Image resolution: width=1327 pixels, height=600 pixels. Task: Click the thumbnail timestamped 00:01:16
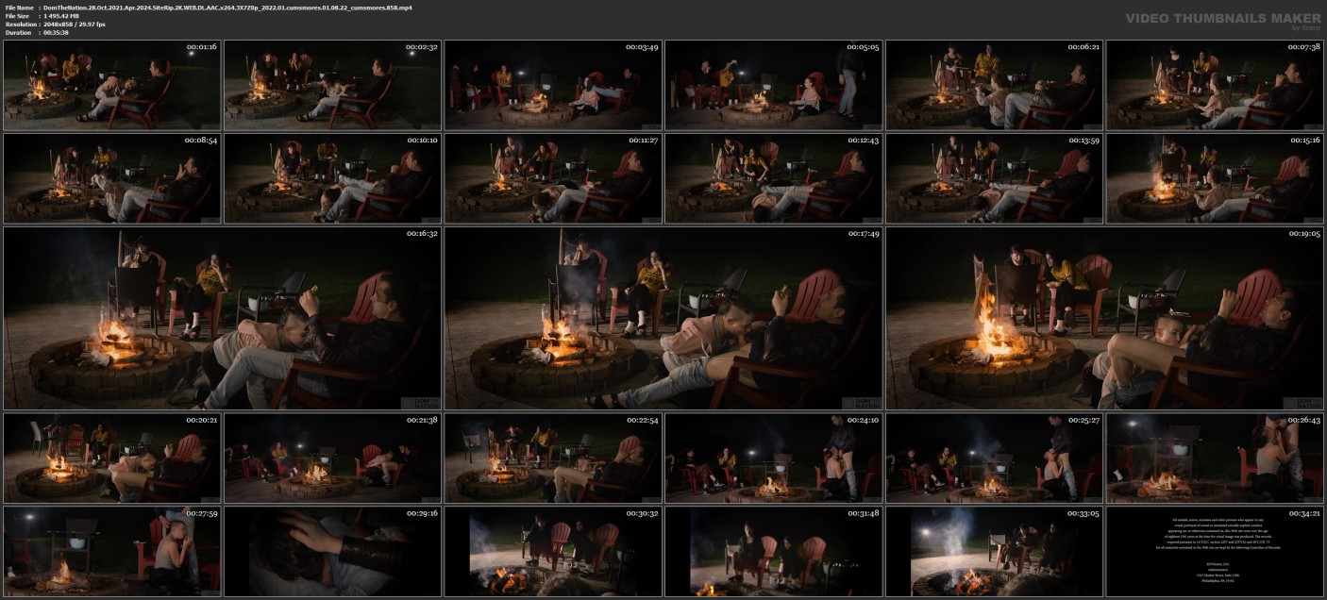tap(111, 85)
